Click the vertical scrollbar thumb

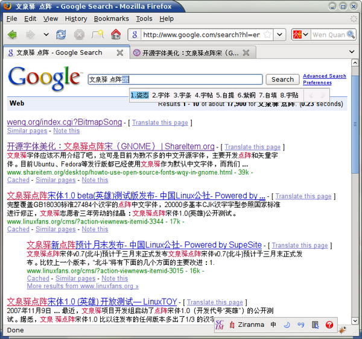tap(355, 125)
